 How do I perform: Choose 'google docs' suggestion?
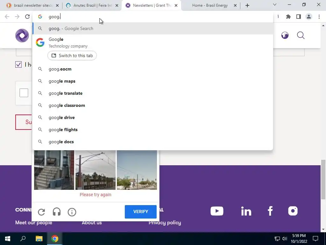tap(152, 142)
